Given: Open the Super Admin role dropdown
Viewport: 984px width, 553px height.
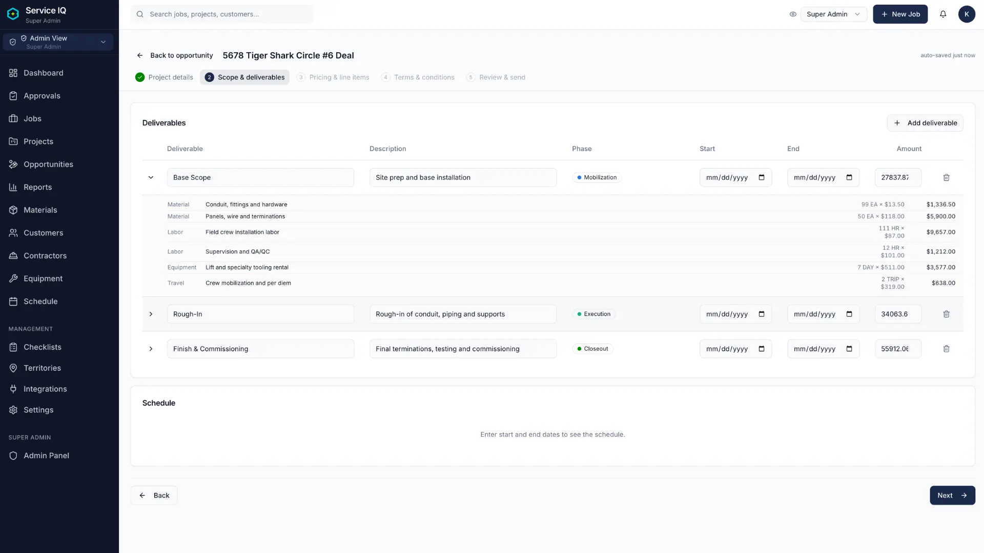Looking at the screenshot, I should click(833, 14).
